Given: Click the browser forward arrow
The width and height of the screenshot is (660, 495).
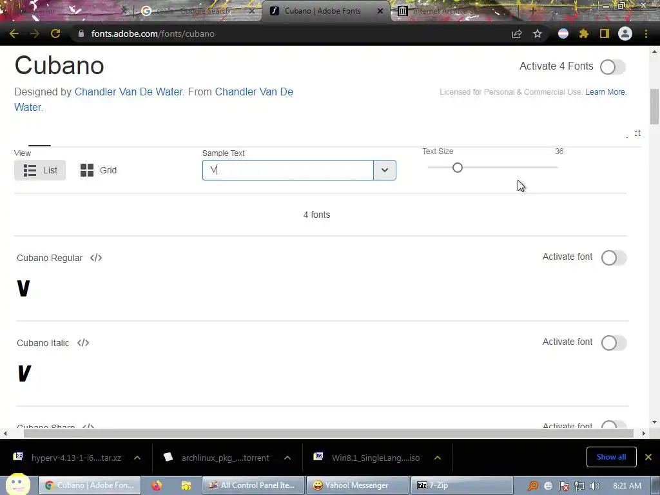Looking at the screenshot, I should click(35, 34).
